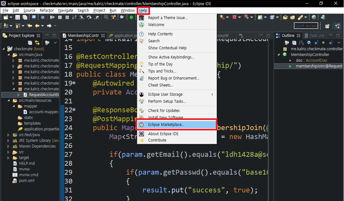
Task: Click the Suspend pause icon
Action: [60, 17]
